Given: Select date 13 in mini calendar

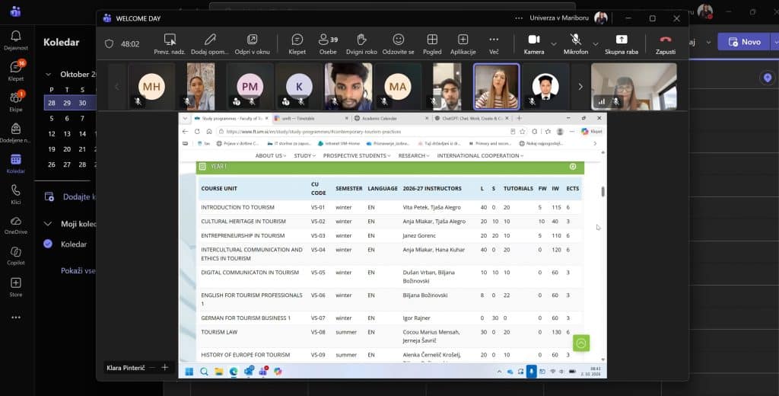Looking at the screenshot, I should (x=67, y=134).
